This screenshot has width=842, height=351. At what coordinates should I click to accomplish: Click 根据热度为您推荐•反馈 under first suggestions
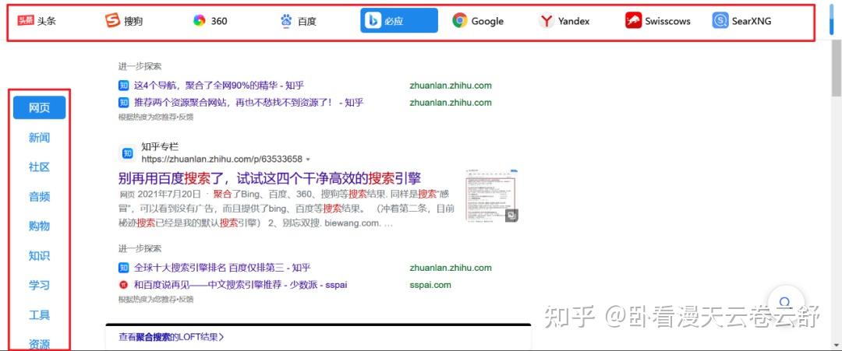point(156,116)
